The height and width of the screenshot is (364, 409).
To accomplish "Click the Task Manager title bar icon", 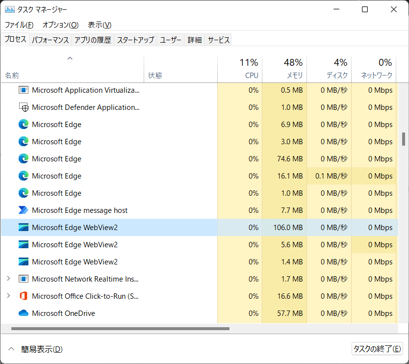I will (x=10, y=10).
